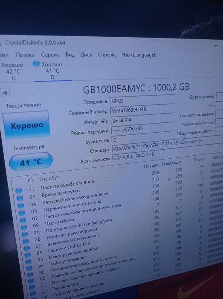Select row Запуски/остановки шпинделя
The image size is (223, 299).
click(x=75, y=198)
